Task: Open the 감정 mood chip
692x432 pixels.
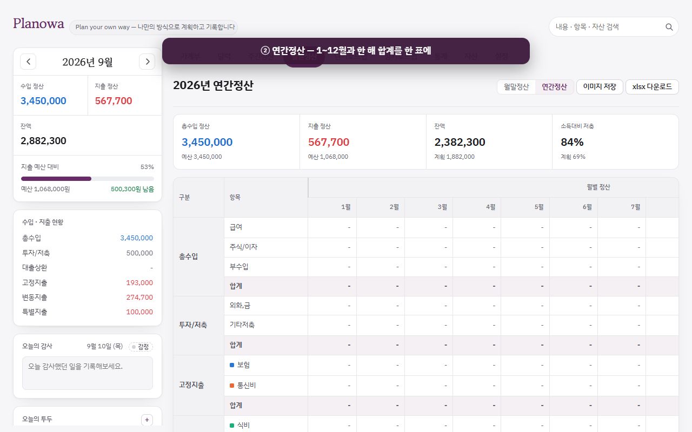Action: pyautogui.click(x=141, y=347)
